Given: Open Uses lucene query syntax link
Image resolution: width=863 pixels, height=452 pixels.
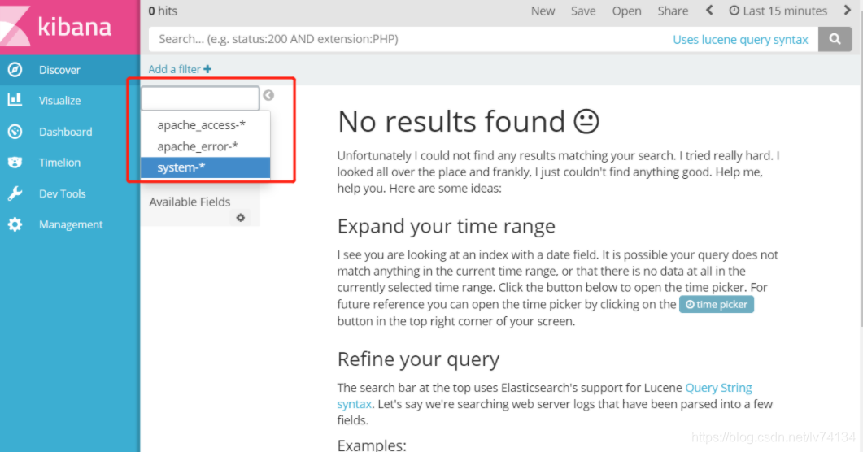Looking at the screenshot, I should coord(740,40).
